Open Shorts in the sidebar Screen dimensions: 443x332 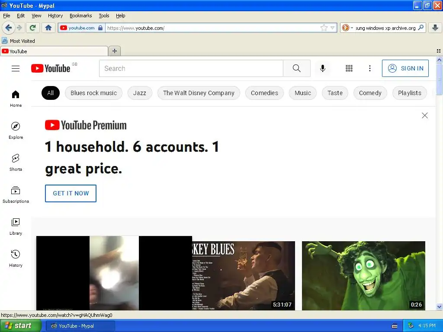pyautogui.click(x=16, y=163)
